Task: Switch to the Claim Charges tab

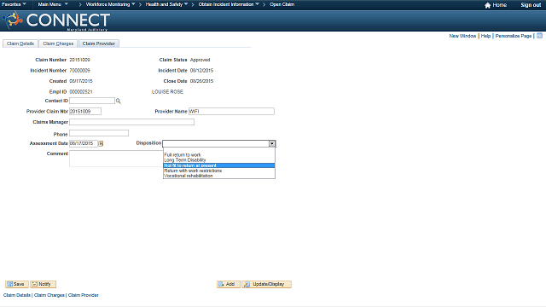Action: coord(58,43)
